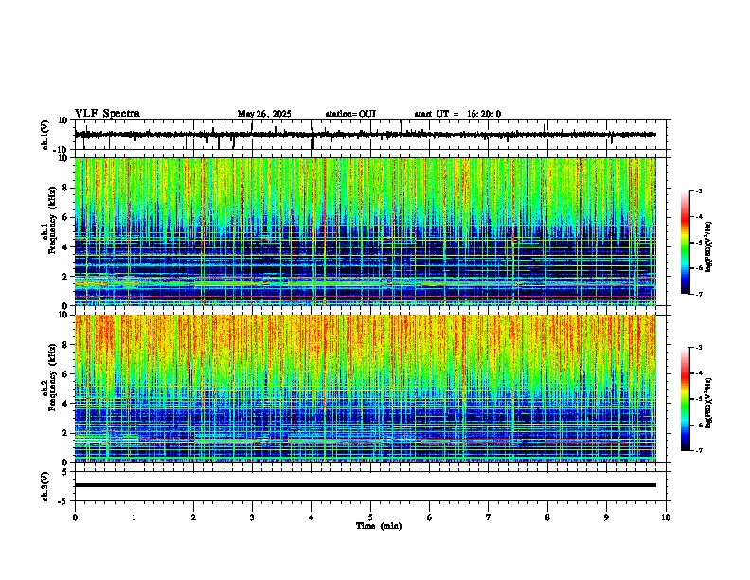The width and height of the screenshot is (750, 580).
Task: Click the "VLF Spectra" plot title
Action: [107, 114]
